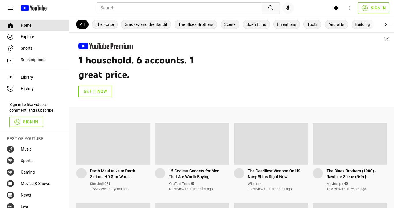The height and width of the screenshot is (208, 394).
Task: Click the Home sidebar icon
Action: tap(10, 25)
